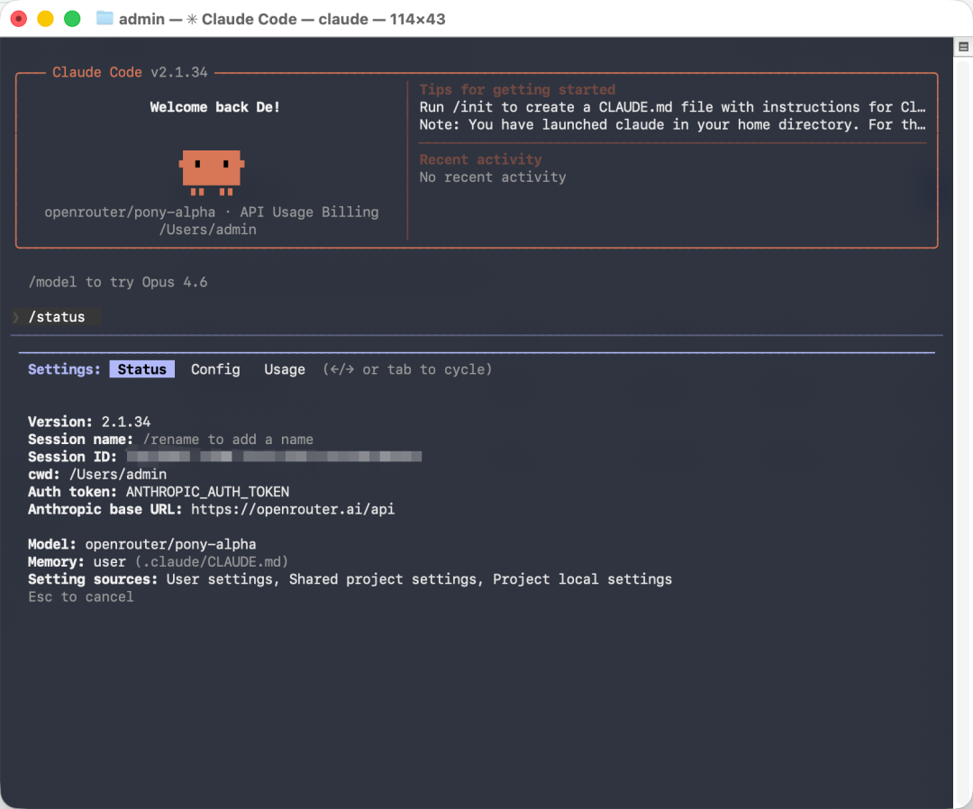Switch to the Usage tab

pos(284,369)
